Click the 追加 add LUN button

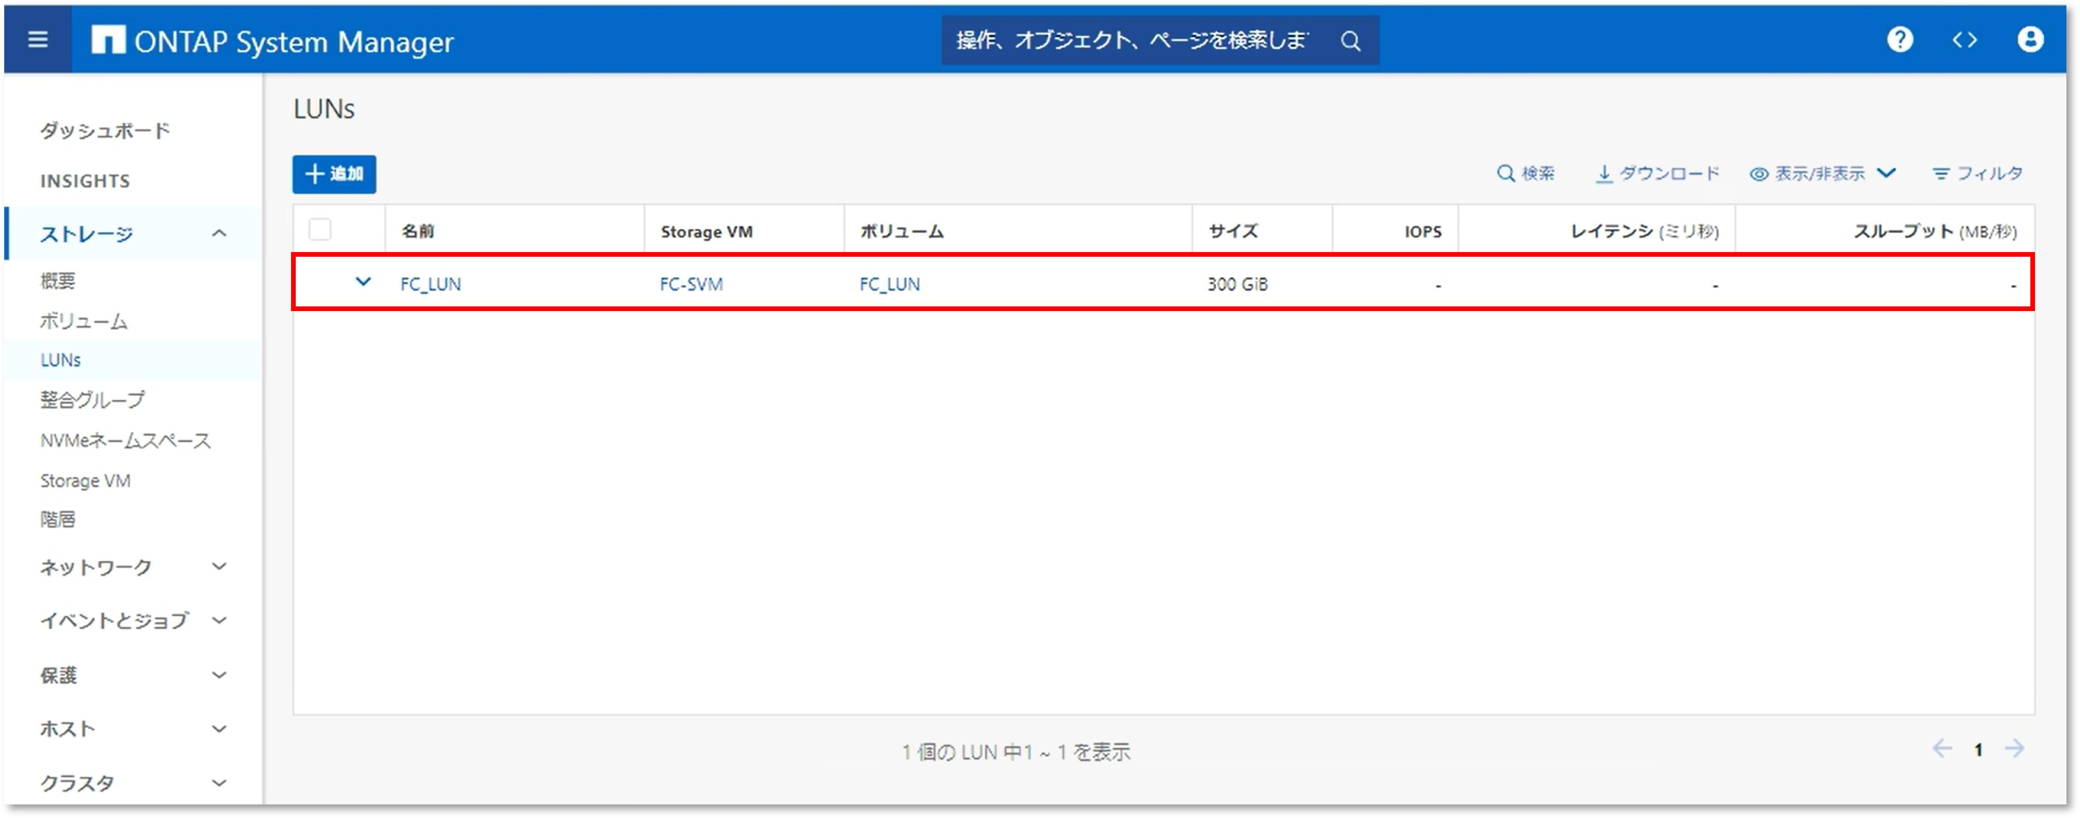coord(334,174)
